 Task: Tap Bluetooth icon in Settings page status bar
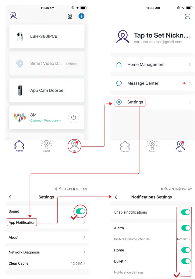coord(56,189)
